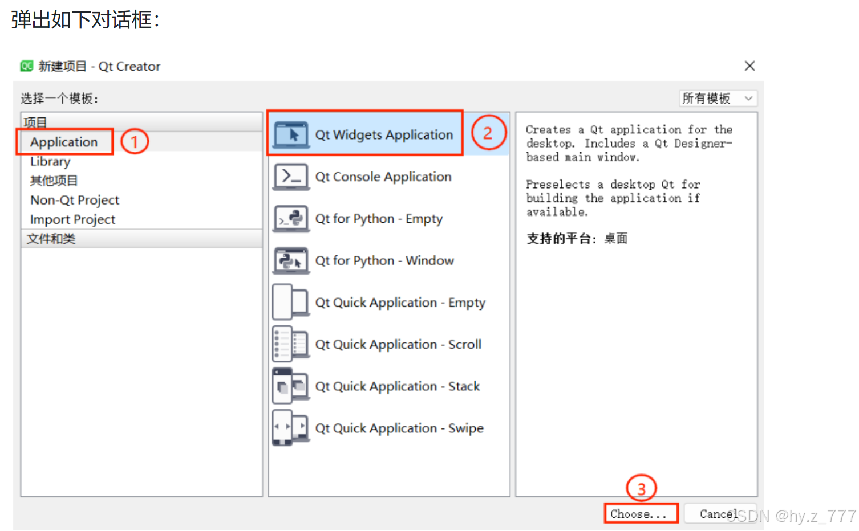Viewport: 859px width, 531px height.
Task: Select the Qt Quick Application - Stack label
Action: click(398, 386)
